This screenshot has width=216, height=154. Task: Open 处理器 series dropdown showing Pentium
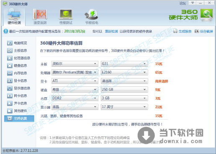[75, 72]
